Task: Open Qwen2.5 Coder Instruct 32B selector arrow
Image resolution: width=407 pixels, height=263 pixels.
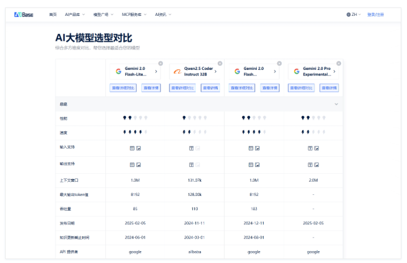Action: tap(215, 71)
